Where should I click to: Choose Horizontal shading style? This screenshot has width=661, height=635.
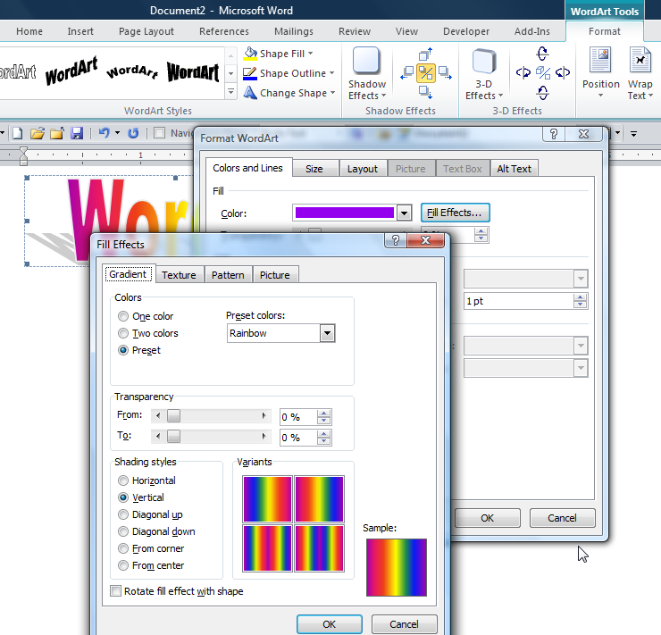(x=123, y=480)
